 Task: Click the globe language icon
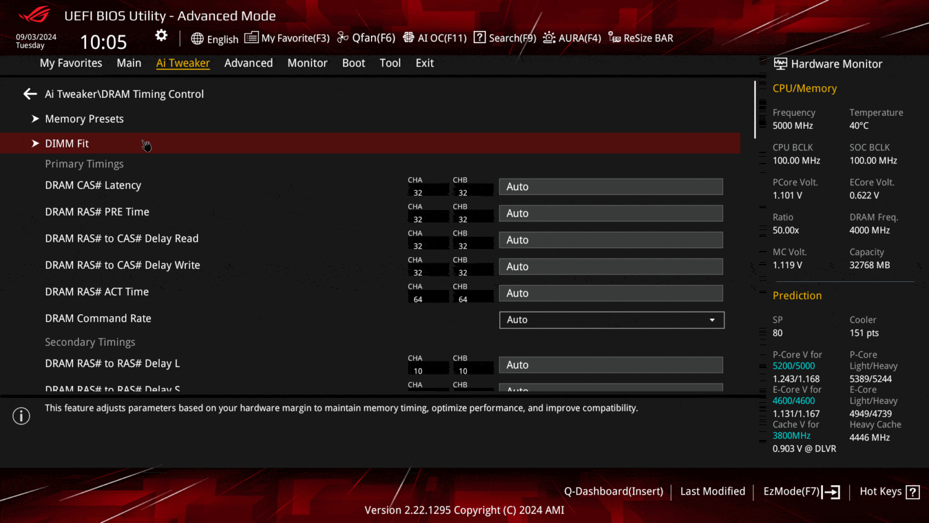197,38
